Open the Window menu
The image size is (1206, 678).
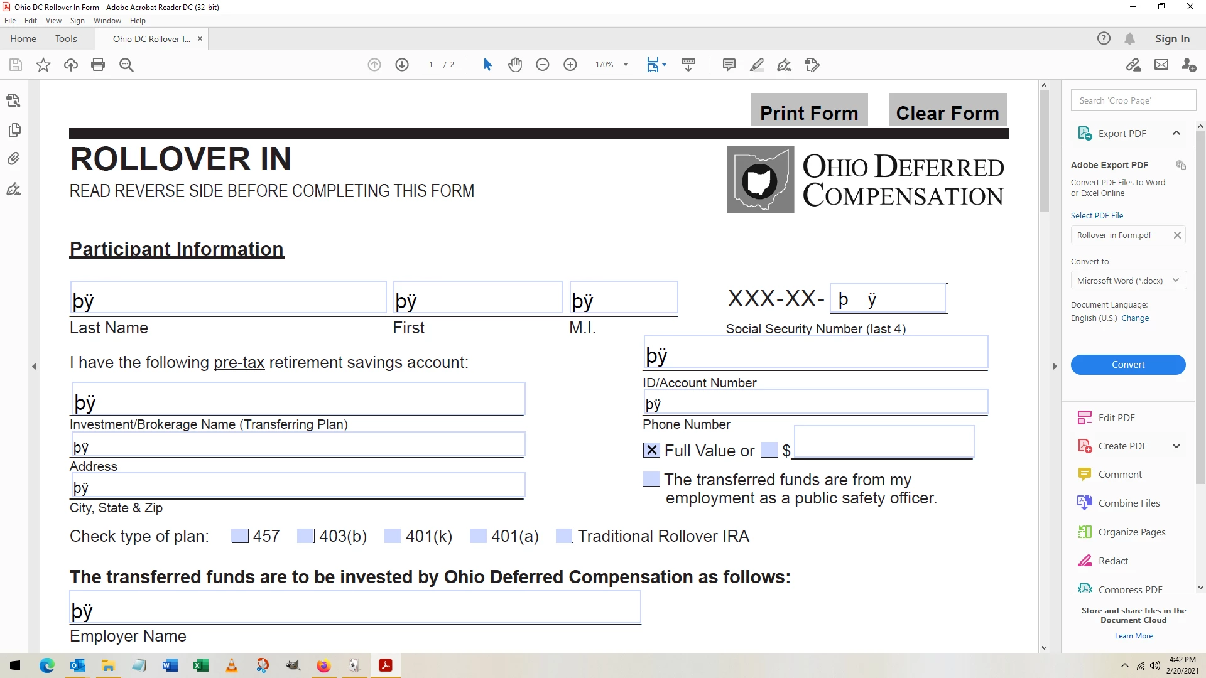click(107, 21)
